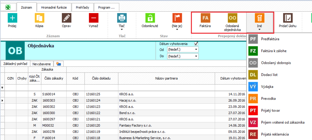Toggle the Dátum vyhotovenia checkbox

(196, 44)
